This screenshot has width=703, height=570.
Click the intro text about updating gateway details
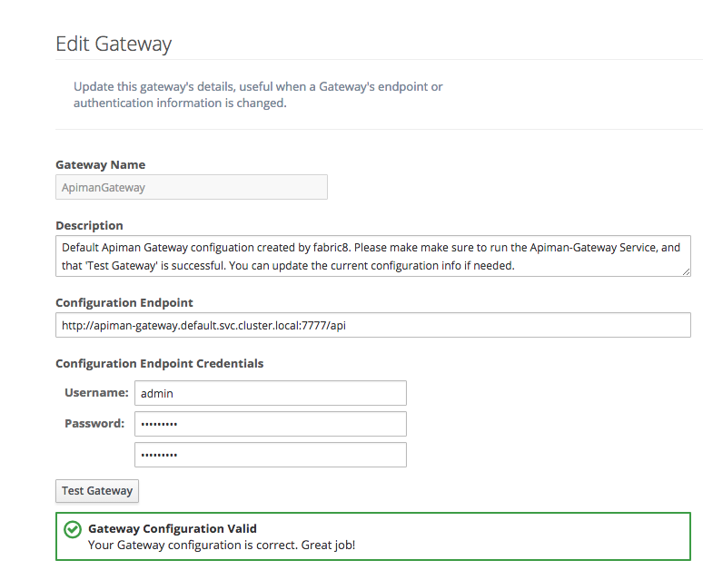258,94
